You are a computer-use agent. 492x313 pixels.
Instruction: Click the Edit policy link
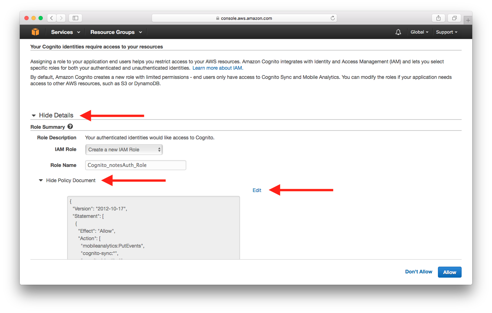(257, 190)
